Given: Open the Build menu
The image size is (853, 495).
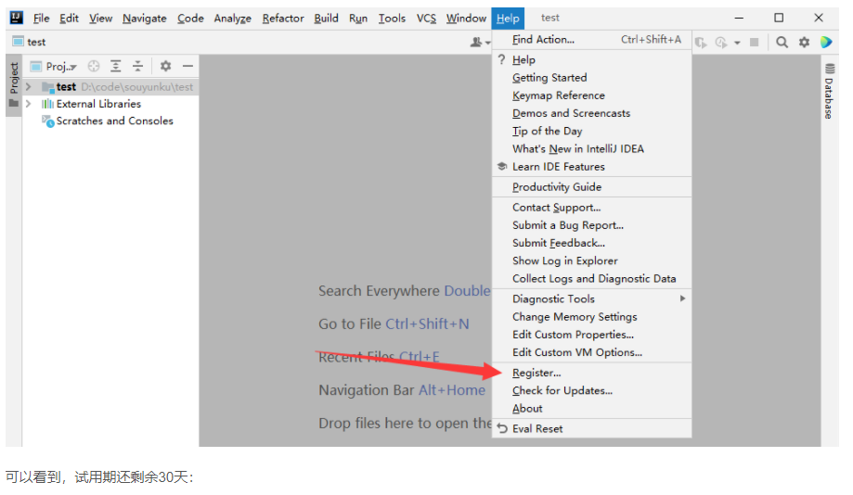Looking at the screenshot, I should pos(327,18).
